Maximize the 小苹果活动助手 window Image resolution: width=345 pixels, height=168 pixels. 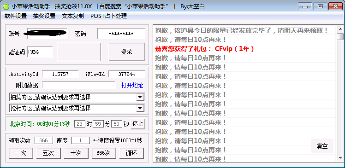320,6
